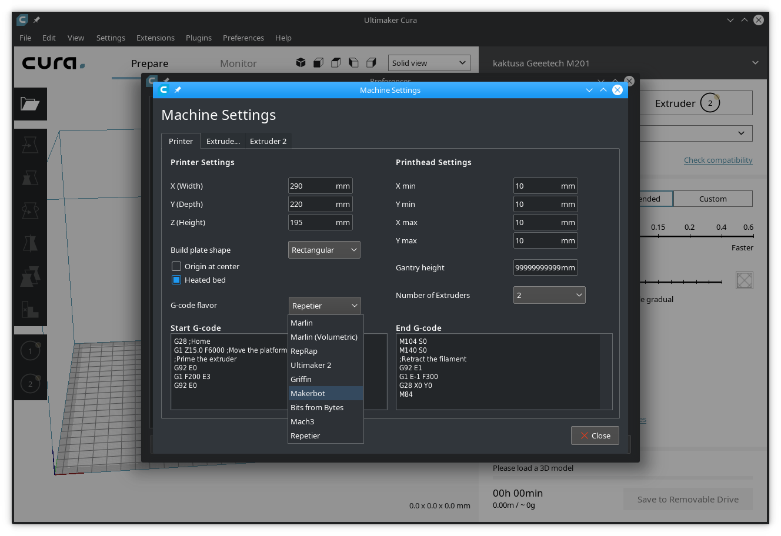
Task: Click the 3D view camera cube icon
Action: click(301, 63)
